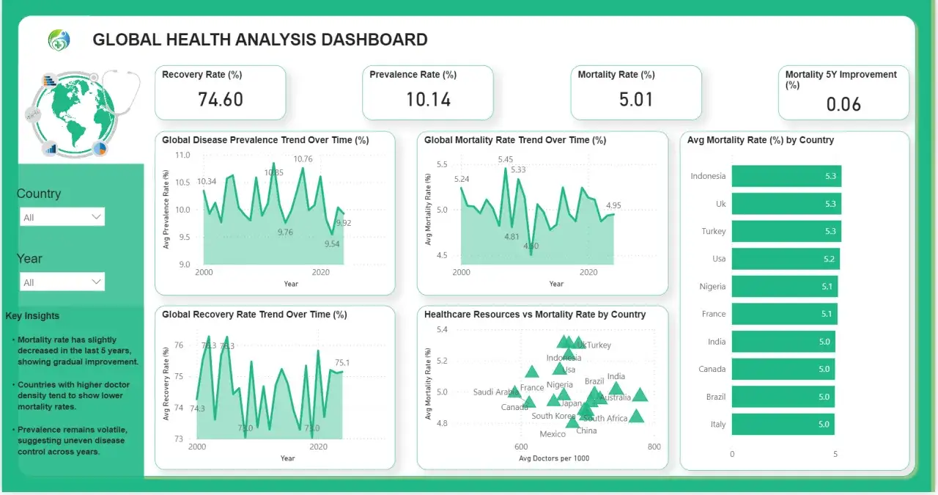Click the Turkey bar in country chart
The width and height of the screenshot is (938, 495).
786,231
